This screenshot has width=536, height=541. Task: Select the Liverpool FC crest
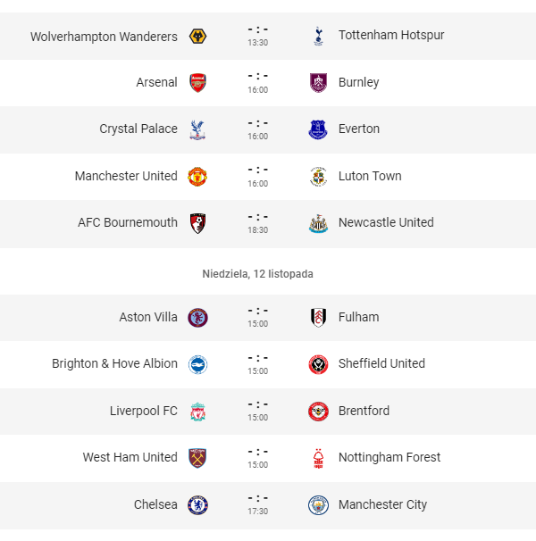pos(198,412)
